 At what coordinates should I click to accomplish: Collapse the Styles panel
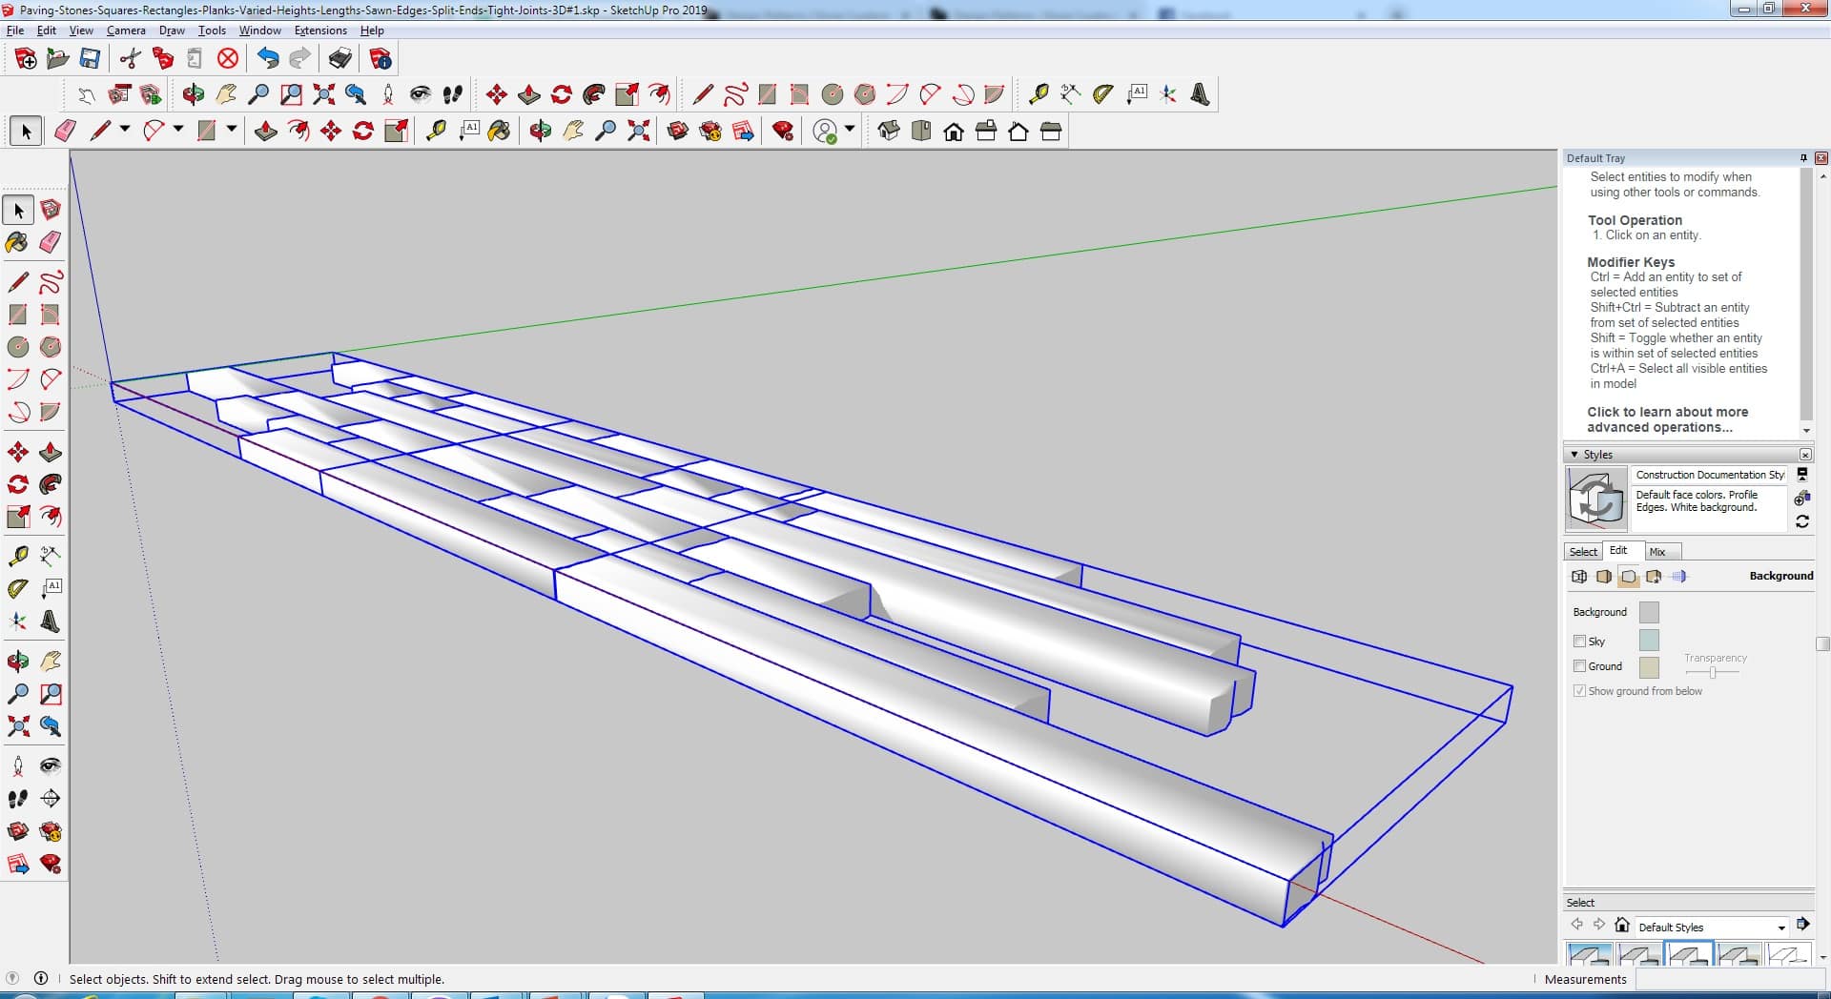tap(1574, 455)
